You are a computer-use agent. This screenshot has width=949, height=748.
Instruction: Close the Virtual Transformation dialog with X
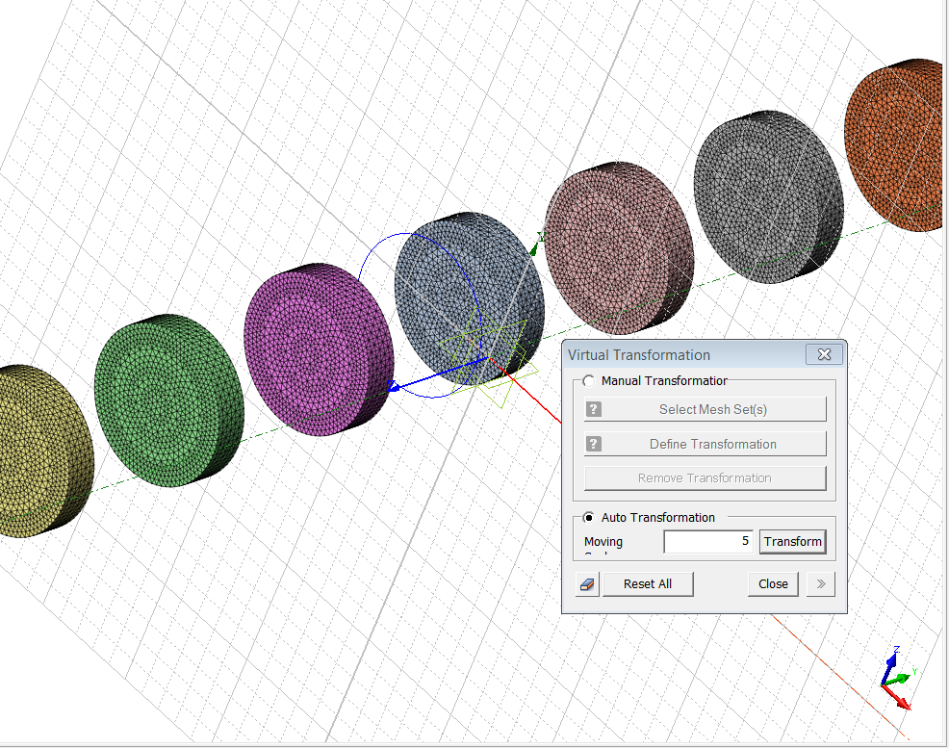[824, 355]
